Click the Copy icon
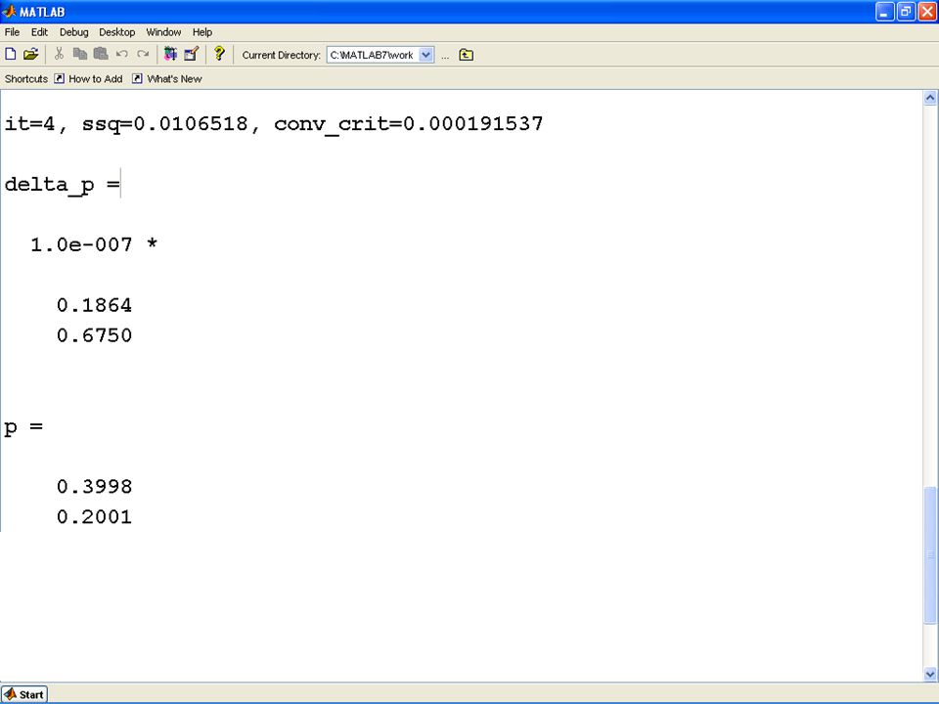The width and height of the screenshot is (939, 704). pyautogui.click(x=79, y=55)
